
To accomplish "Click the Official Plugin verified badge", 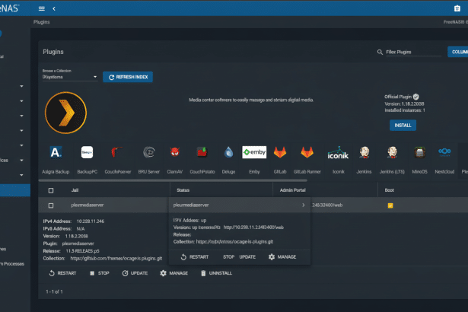I will pos(415,97).
